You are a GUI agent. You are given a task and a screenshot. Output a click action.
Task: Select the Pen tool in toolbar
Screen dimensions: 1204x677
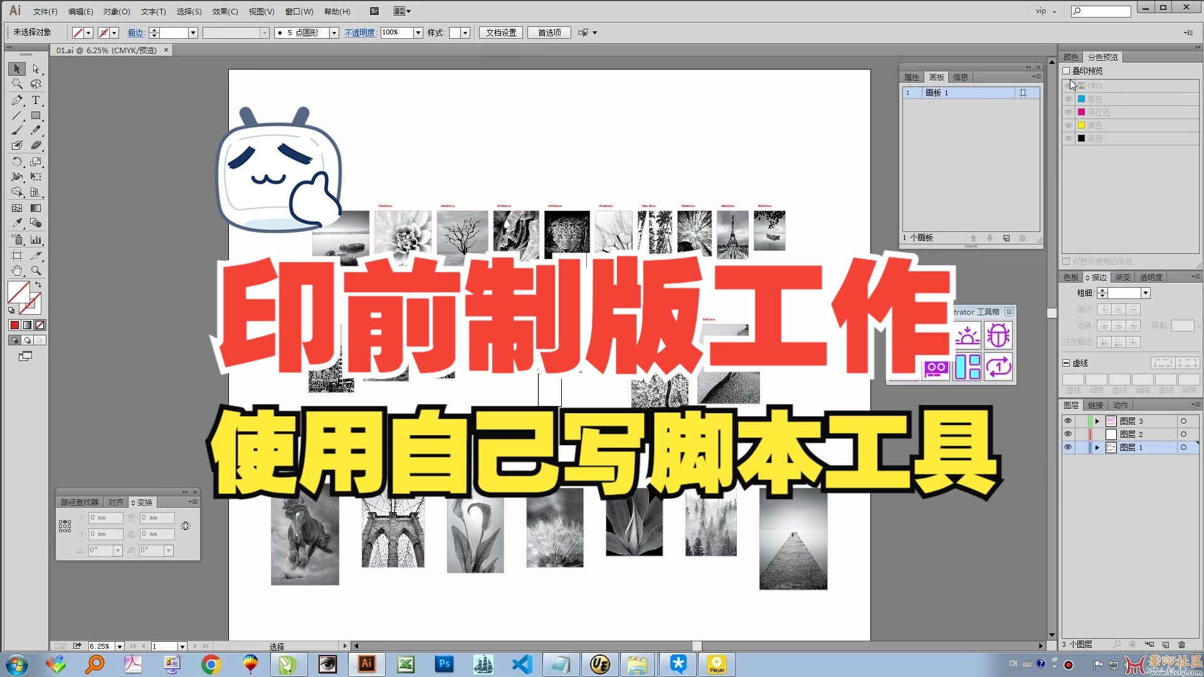point(16,99)
